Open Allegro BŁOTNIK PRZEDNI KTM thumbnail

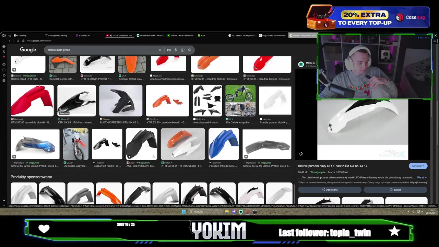pyautogui.click(x=121, y=101)
